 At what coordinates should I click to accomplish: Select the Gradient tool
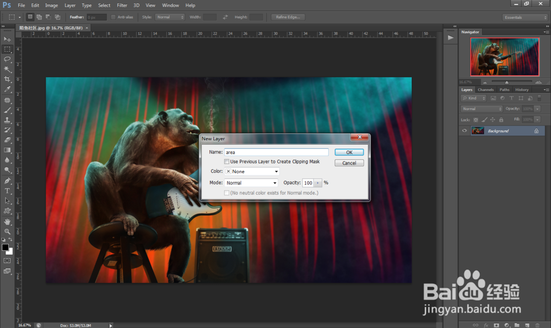click(7, 150)
